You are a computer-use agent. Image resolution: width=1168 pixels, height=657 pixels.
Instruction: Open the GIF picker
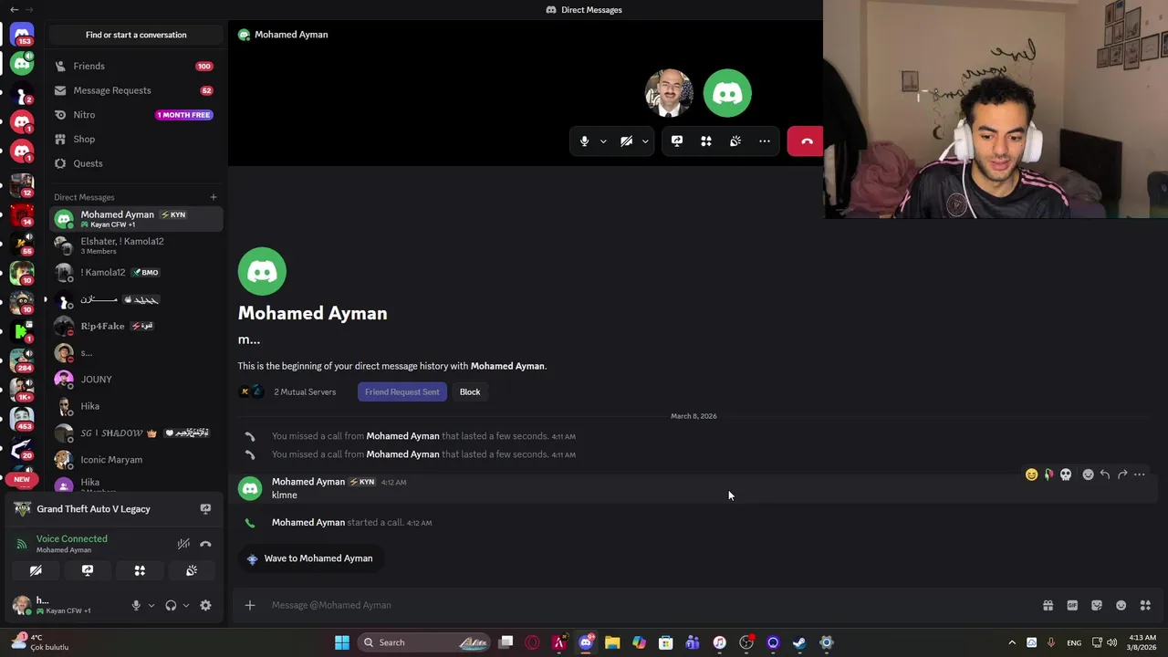(x=1072, y=605)
